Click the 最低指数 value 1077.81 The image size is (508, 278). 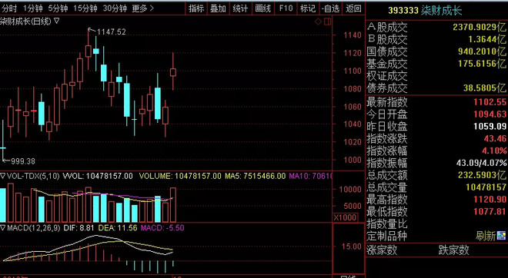pyautogui.click(x=490, y=211)
